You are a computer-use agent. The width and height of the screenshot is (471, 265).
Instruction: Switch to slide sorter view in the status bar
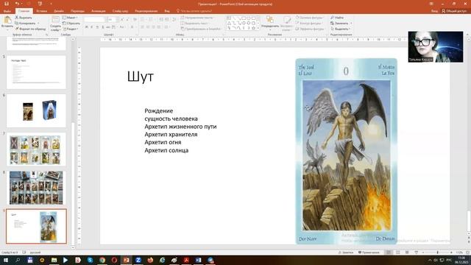point(398,252)
